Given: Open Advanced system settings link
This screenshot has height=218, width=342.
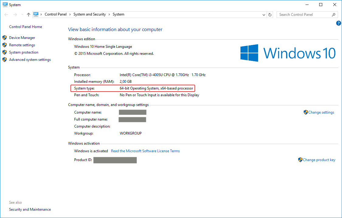Looking at the screenshot, I should pos(30,60).
